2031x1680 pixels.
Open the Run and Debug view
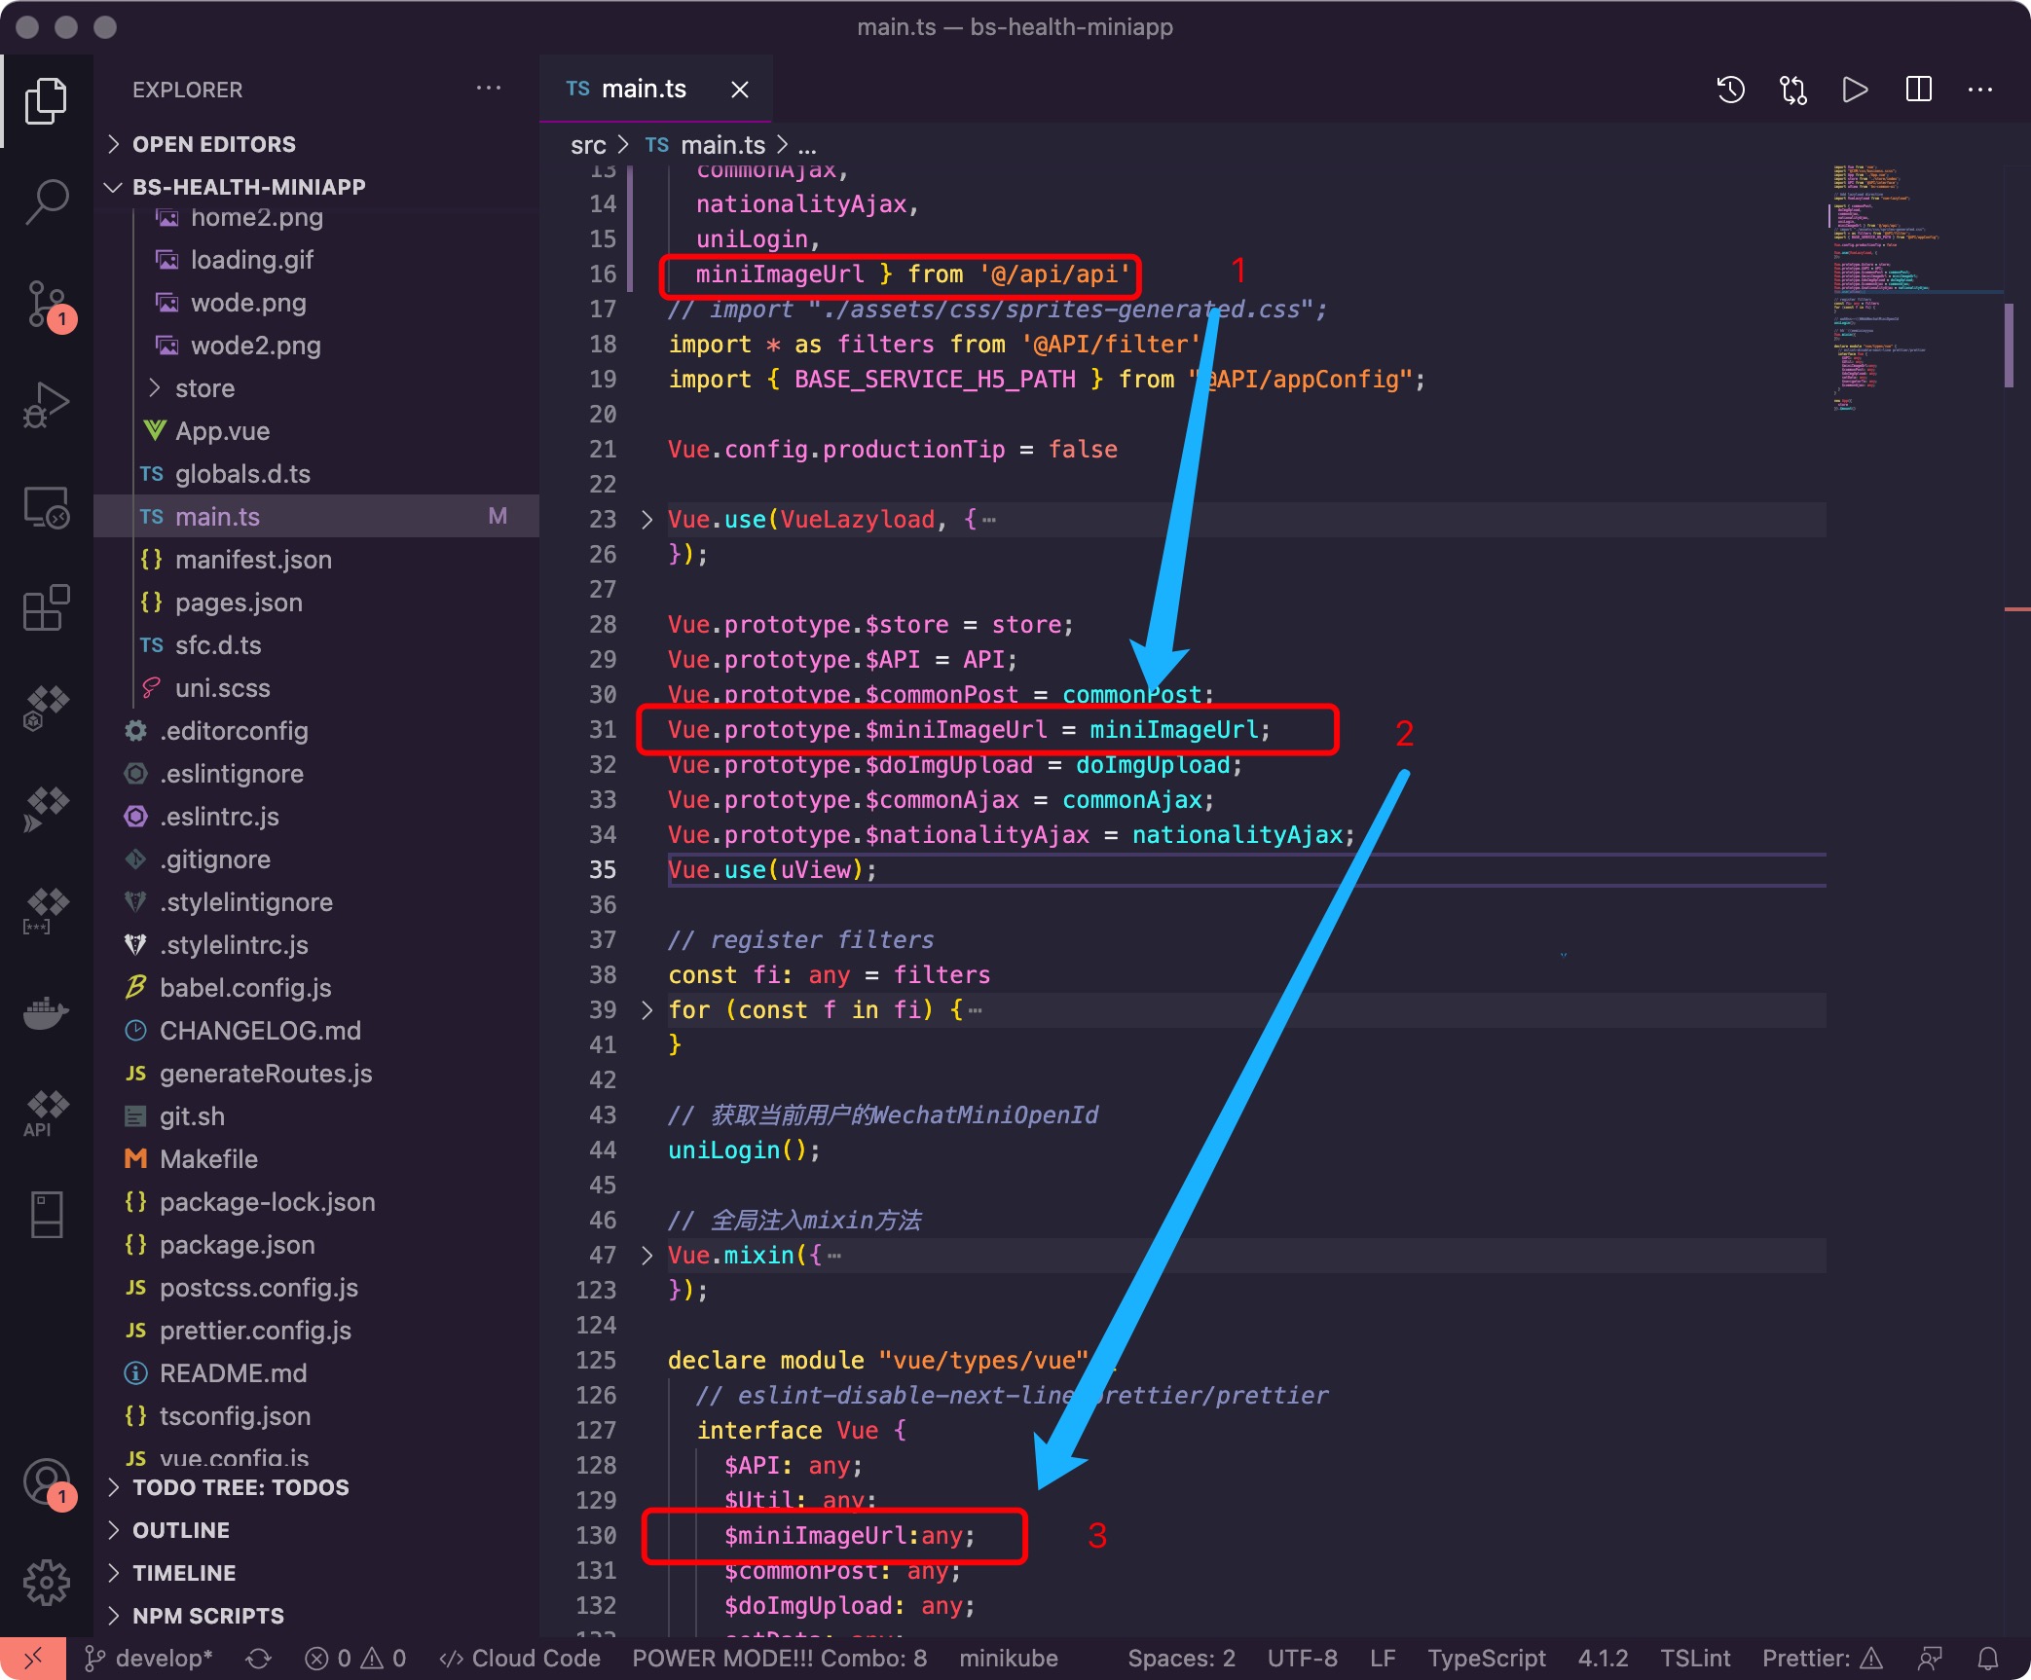coord(46,405)
